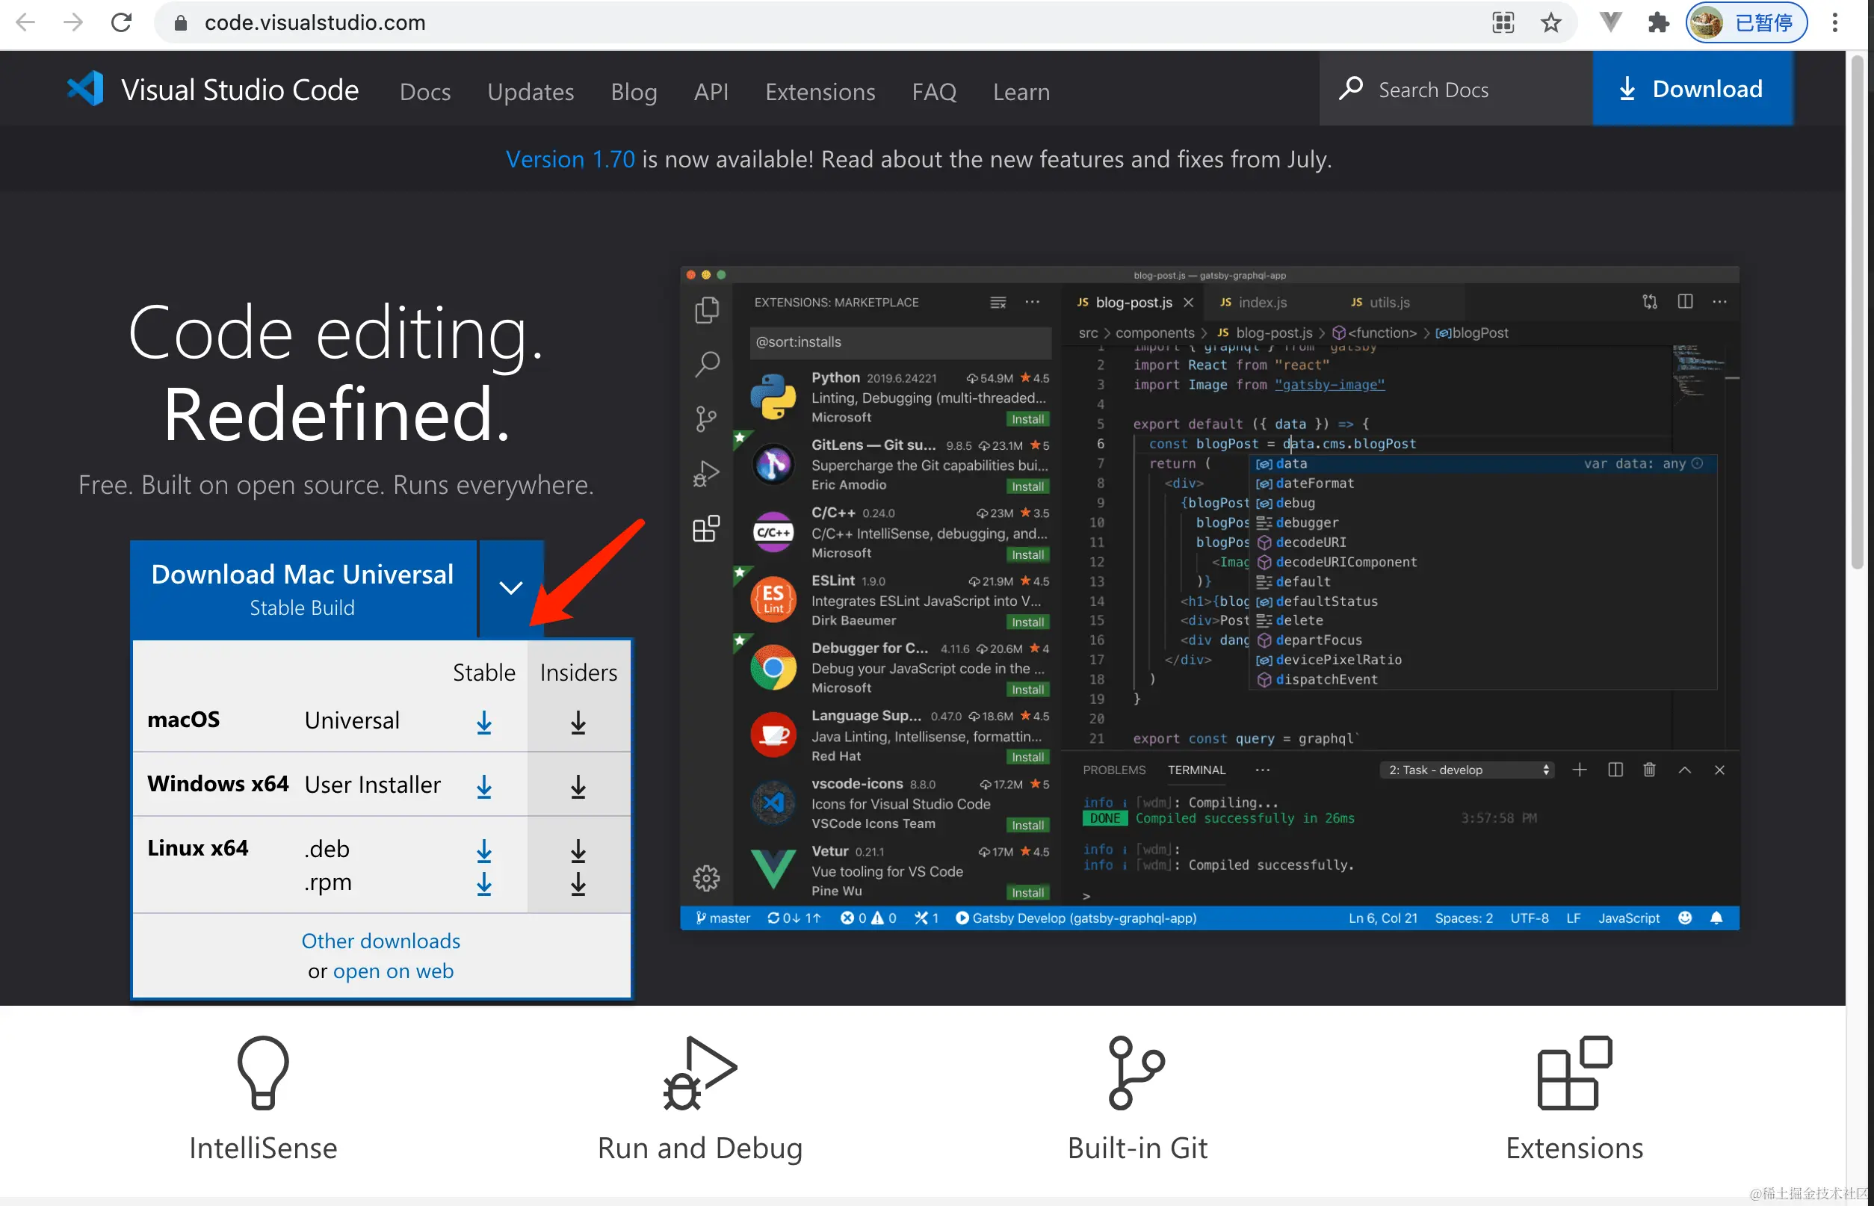Download Linux .rpm Insiders build
This screenshot has height=1206, width=1874.
pyautogui.click(x=578, y=884)
